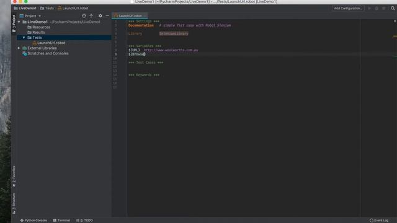Viewport: 397px width, 223px height.
Task: Click Tests in breadcrumb navigation bar
Action: [x=47, y=8]
